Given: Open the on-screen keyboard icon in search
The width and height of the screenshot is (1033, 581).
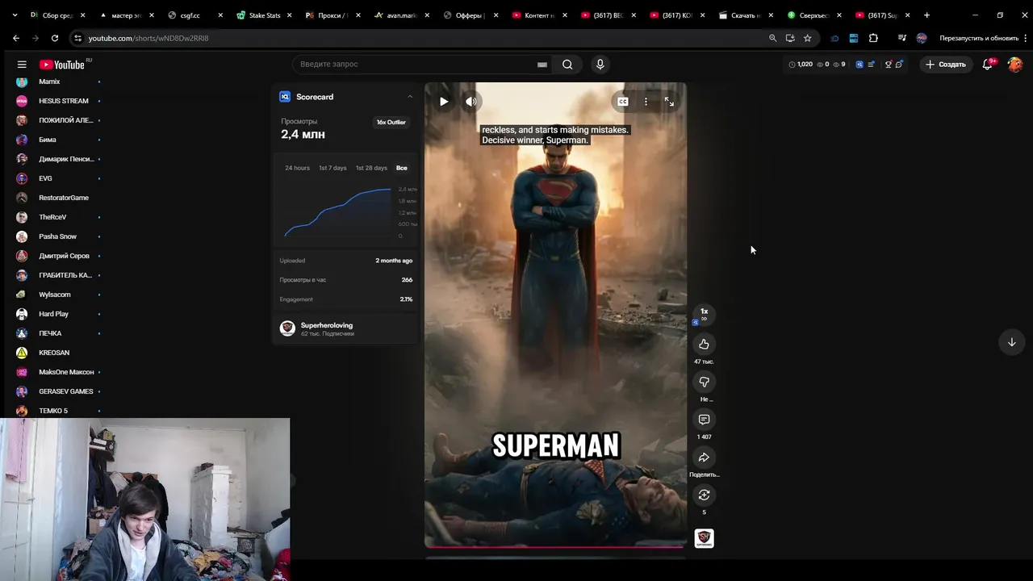Looking at the screenshot, I should (x=542, y=65).
